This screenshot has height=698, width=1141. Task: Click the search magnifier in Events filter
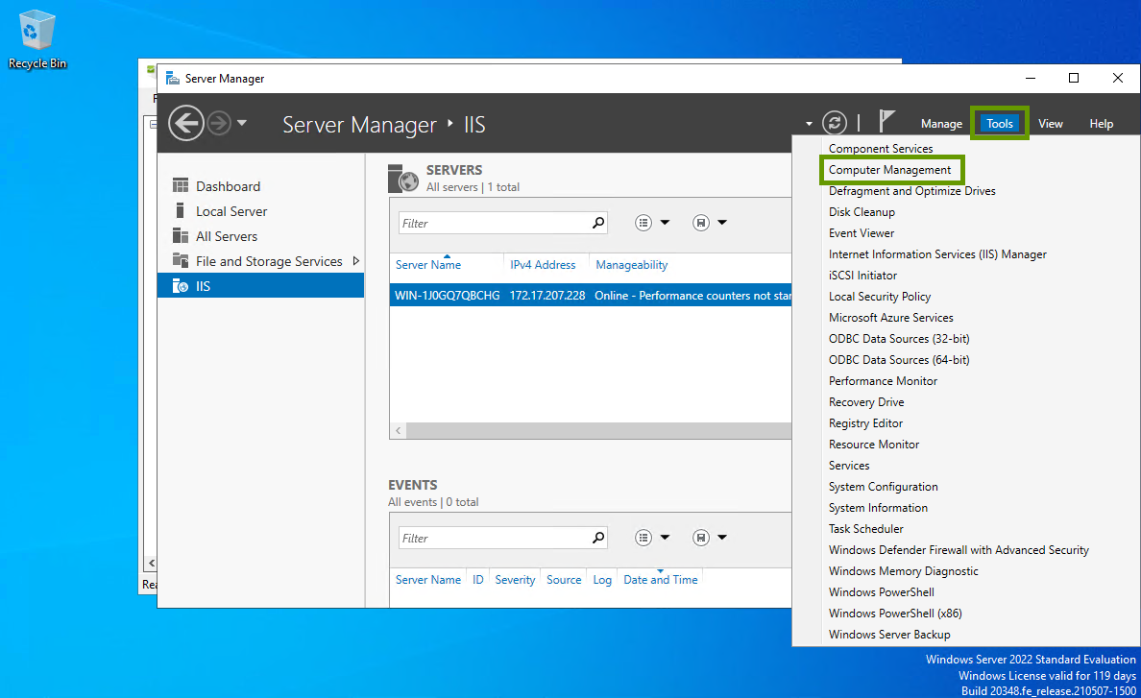coord(598,538)
